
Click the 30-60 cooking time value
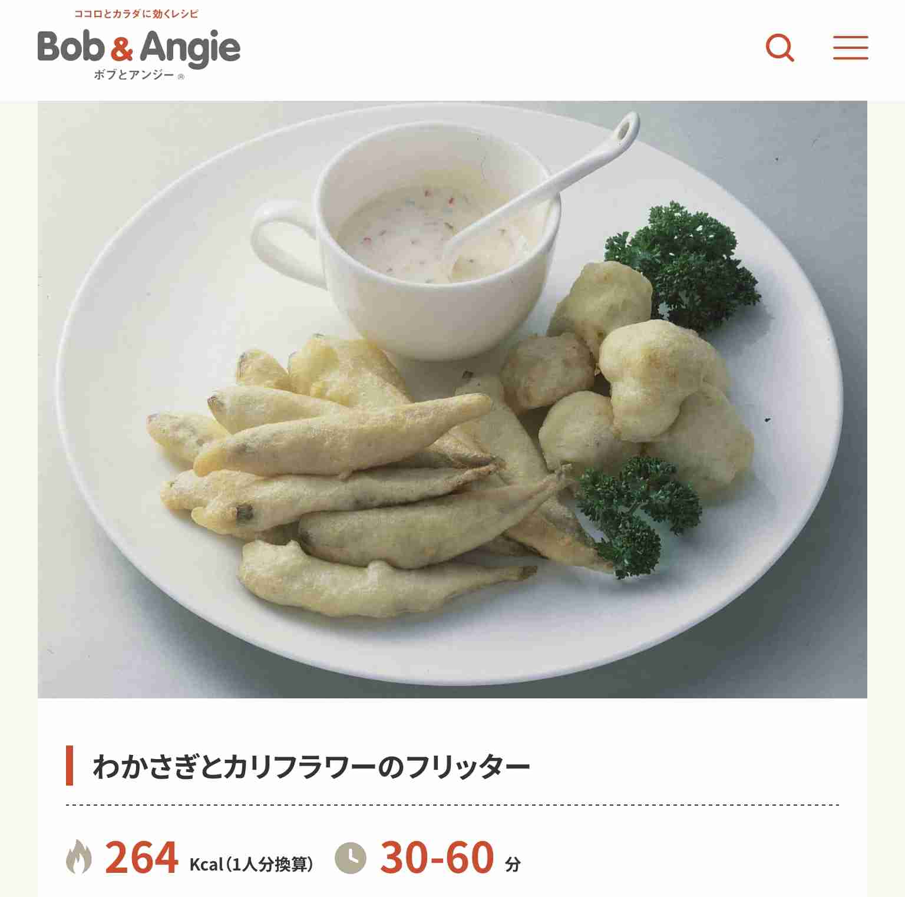[x=437, y=858]
